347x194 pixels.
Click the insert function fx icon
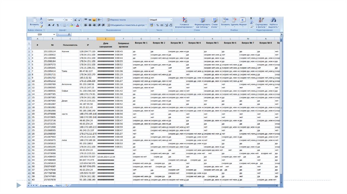click(x=69, y=34)
